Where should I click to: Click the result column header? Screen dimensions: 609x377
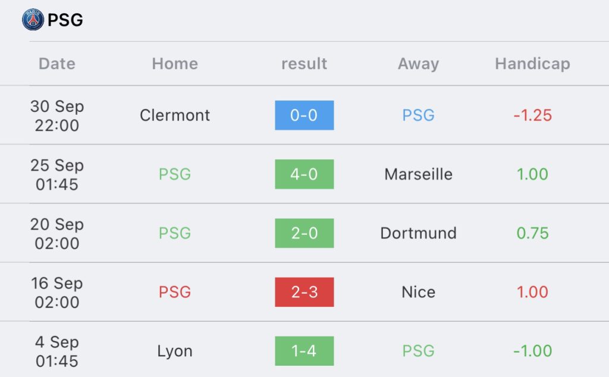point(304,63)
